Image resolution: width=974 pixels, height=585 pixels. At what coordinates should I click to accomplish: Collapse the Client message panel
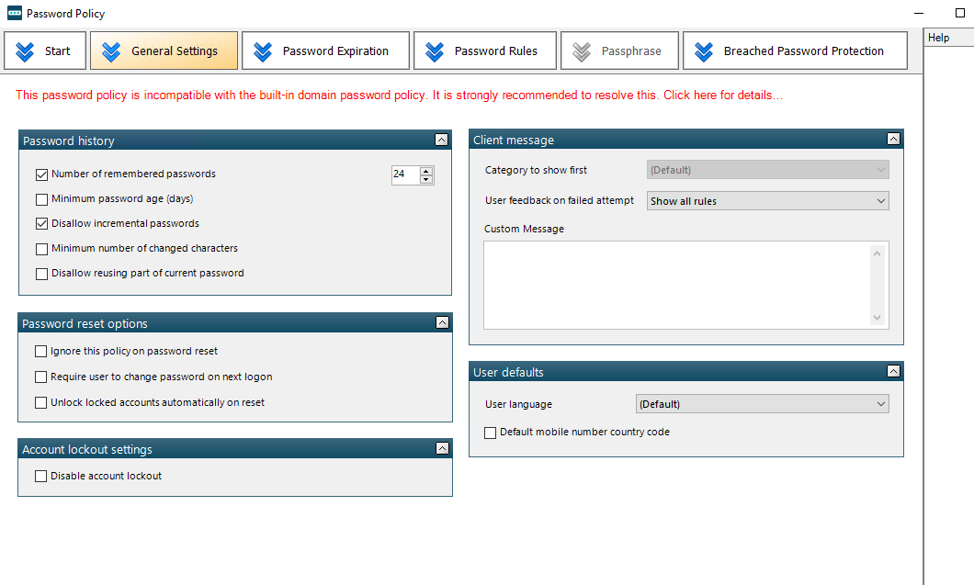click(x=893, y=140)
